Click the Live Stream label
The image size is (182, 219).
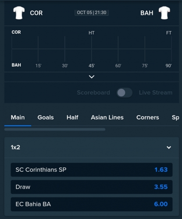coord(156,92)
